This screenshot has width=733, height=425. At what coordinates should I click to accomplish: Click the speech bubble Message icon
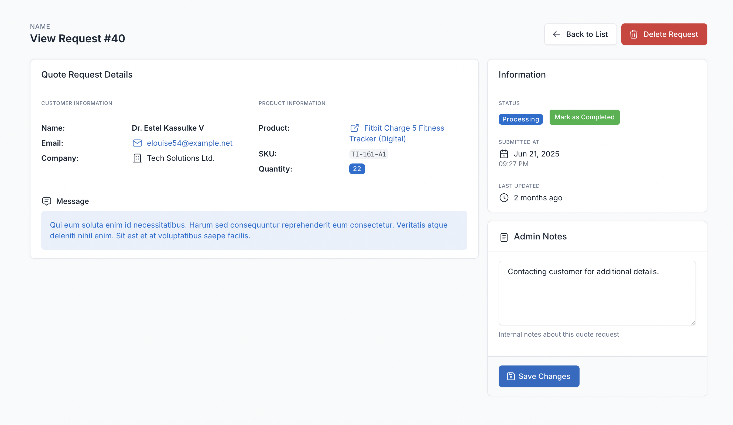(x=47, y=201)
